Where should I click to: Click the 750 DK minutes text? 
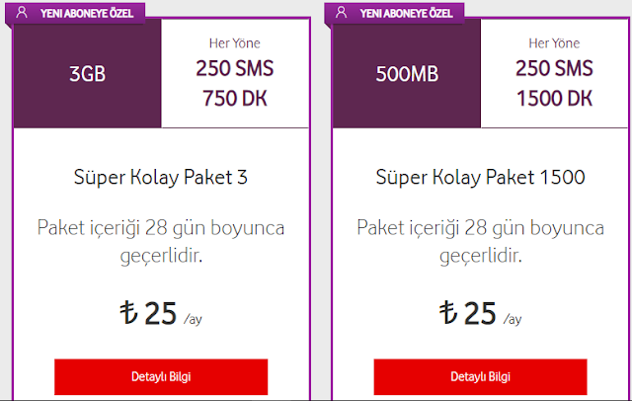click(x=233, y=98)
